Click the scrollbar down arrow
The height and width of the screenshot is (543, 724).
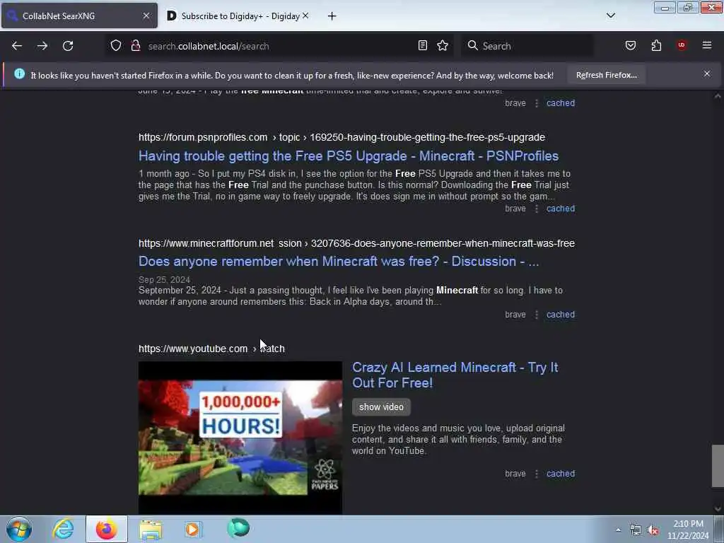[718, 509]
